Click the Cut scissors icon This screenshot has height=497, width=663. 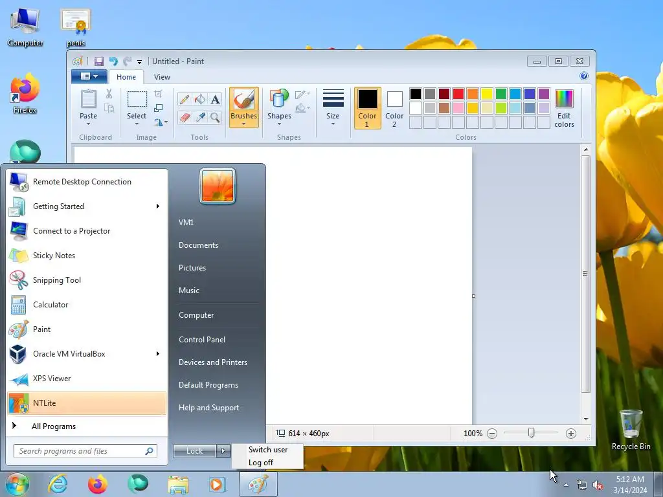[x=109, y=93]
